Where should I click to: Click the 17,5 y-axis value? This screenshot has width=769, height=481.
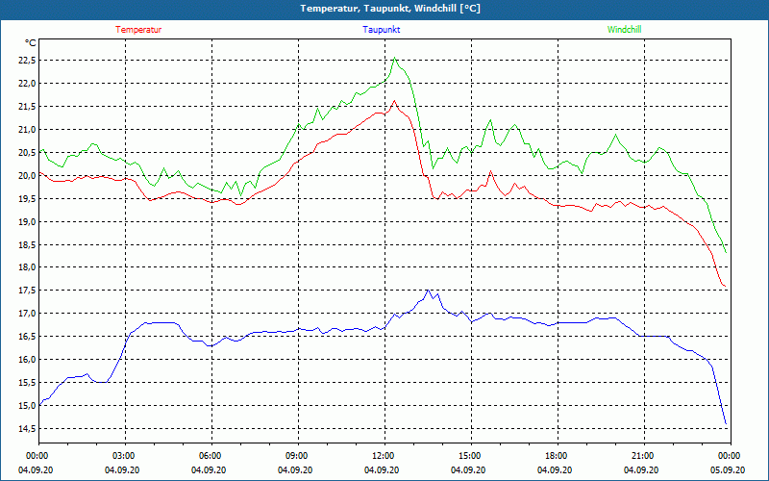pos(27,291)
